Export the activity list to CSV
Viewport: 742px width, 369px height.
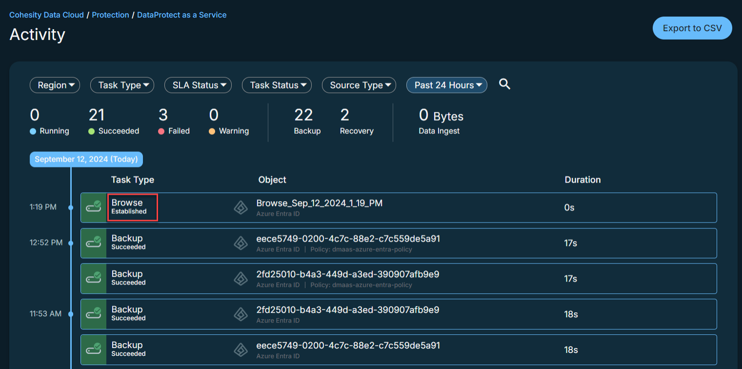coord(692,28)
